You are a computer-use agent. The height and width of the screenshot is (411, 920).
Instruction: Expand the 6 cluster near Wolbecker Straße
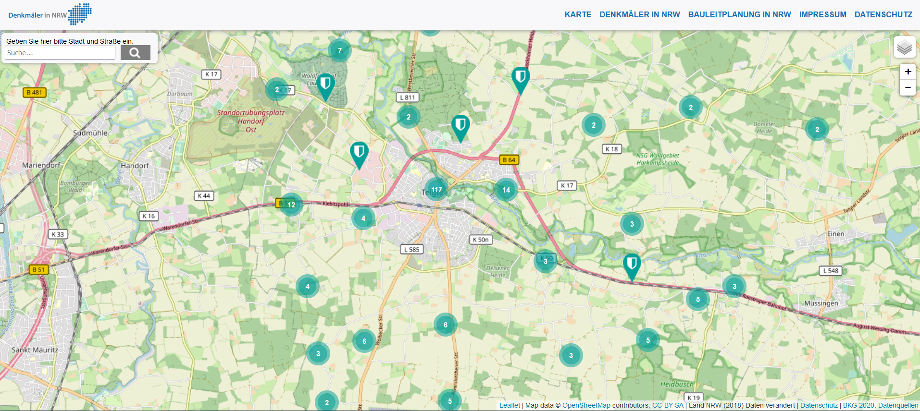364,341
